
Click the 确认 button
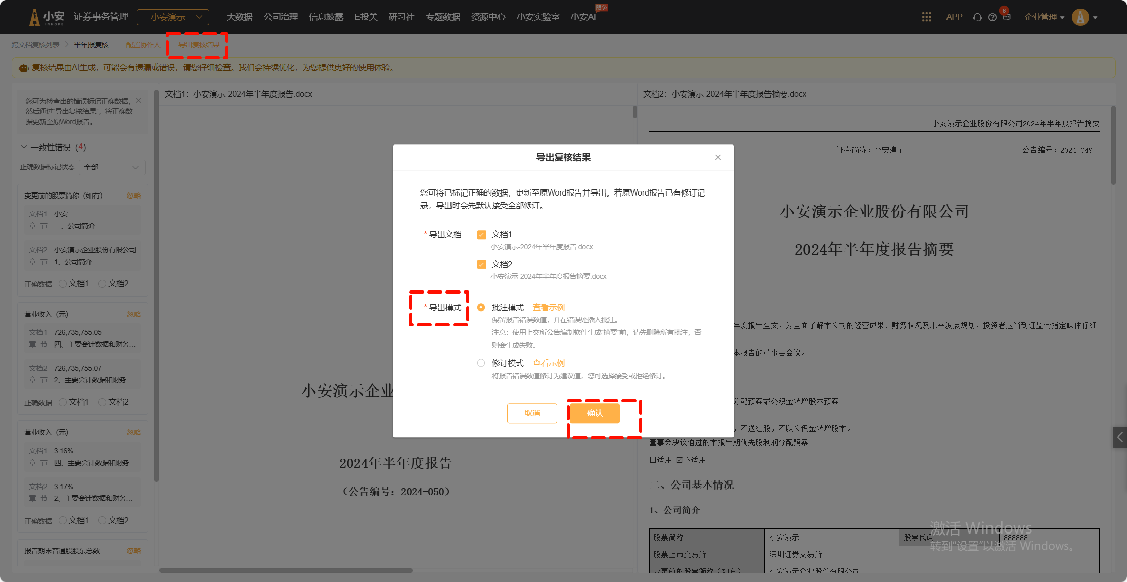[595, 413]
